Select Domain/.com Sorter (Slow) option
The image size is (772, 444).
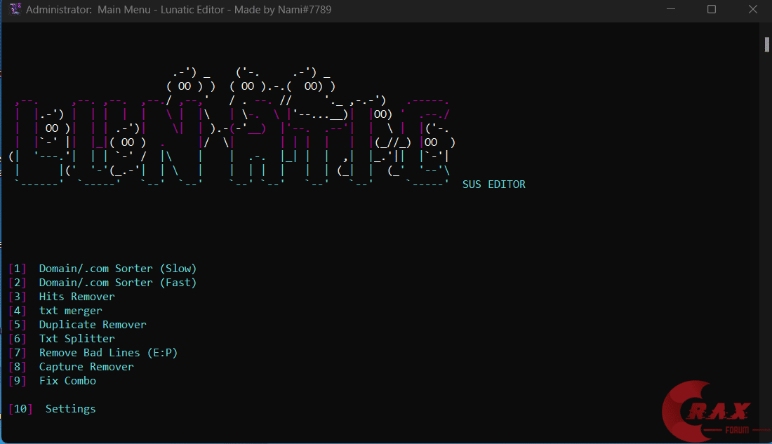click(x=117, y=269)
